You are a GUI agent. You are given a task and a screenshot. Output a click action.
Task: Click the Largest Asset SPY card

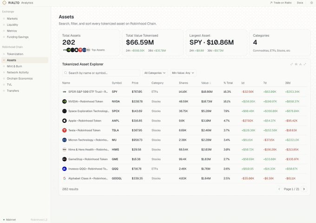217,43
